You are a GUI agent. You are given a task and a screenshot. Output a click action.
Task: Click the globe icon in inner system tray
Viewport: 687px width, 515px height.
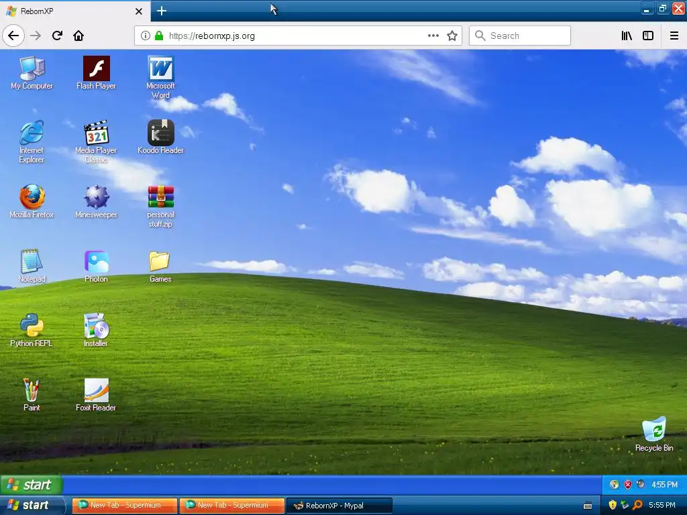pos(615,484)
